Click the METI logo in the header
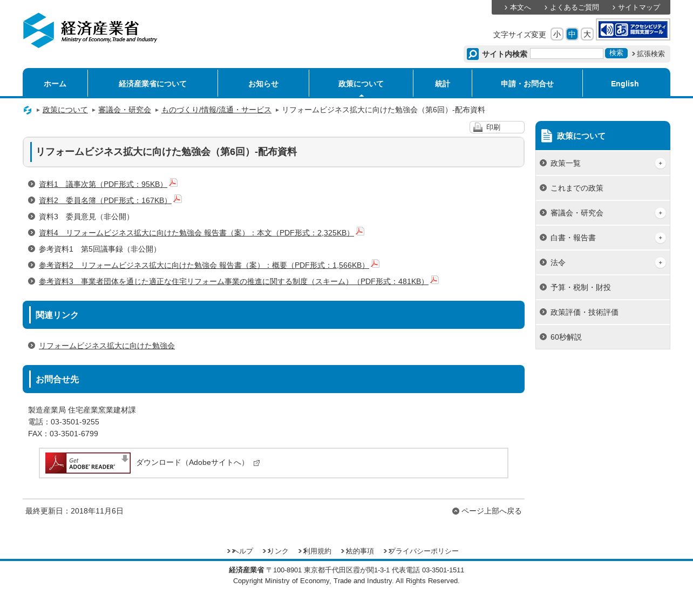 click(90, 30)
